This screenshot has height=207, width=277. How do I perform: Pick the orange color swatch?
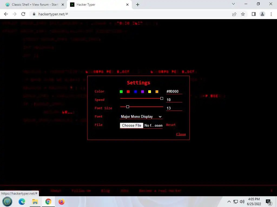pyautogui.click(x=157, y=92)
